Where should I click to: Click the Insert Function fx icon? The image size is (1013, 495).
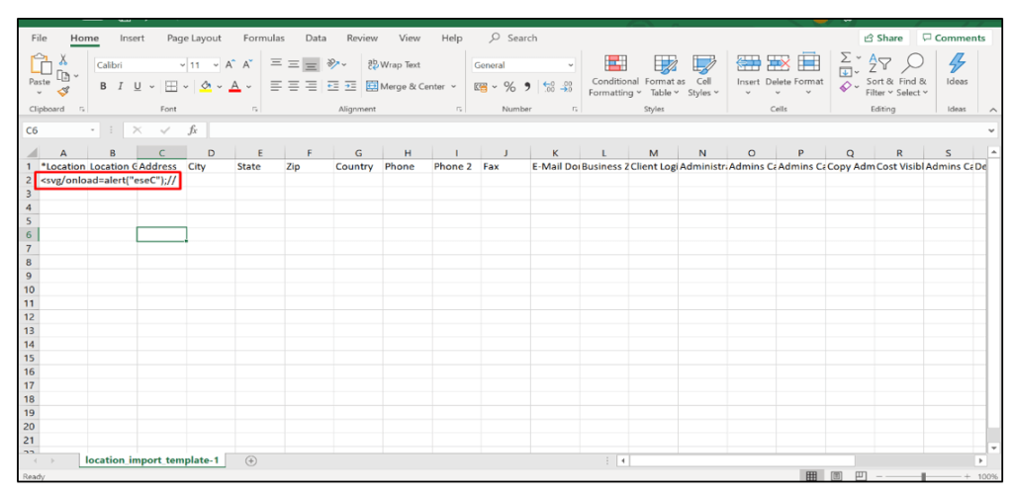(x=193, y=130)
